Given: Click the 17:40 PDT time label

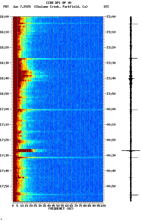Looking at the screenshot, I should point(4,171).
